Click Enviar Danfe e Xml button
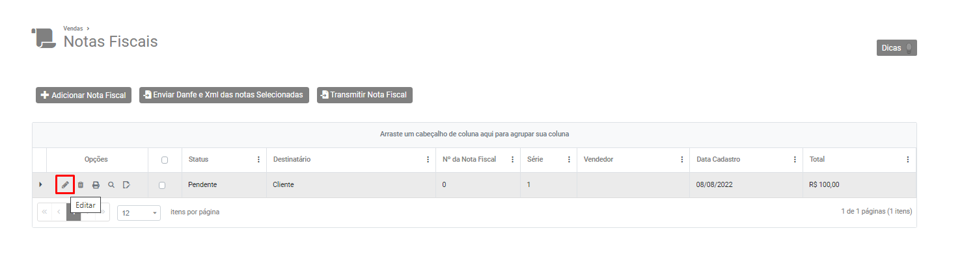 [224, 95]
